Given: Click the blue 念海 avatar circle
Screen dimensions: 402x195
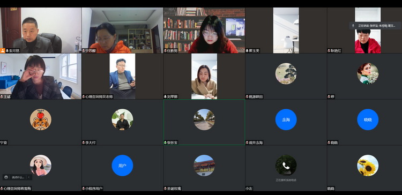Looking at the screenshot, I should tap(286, 119).
